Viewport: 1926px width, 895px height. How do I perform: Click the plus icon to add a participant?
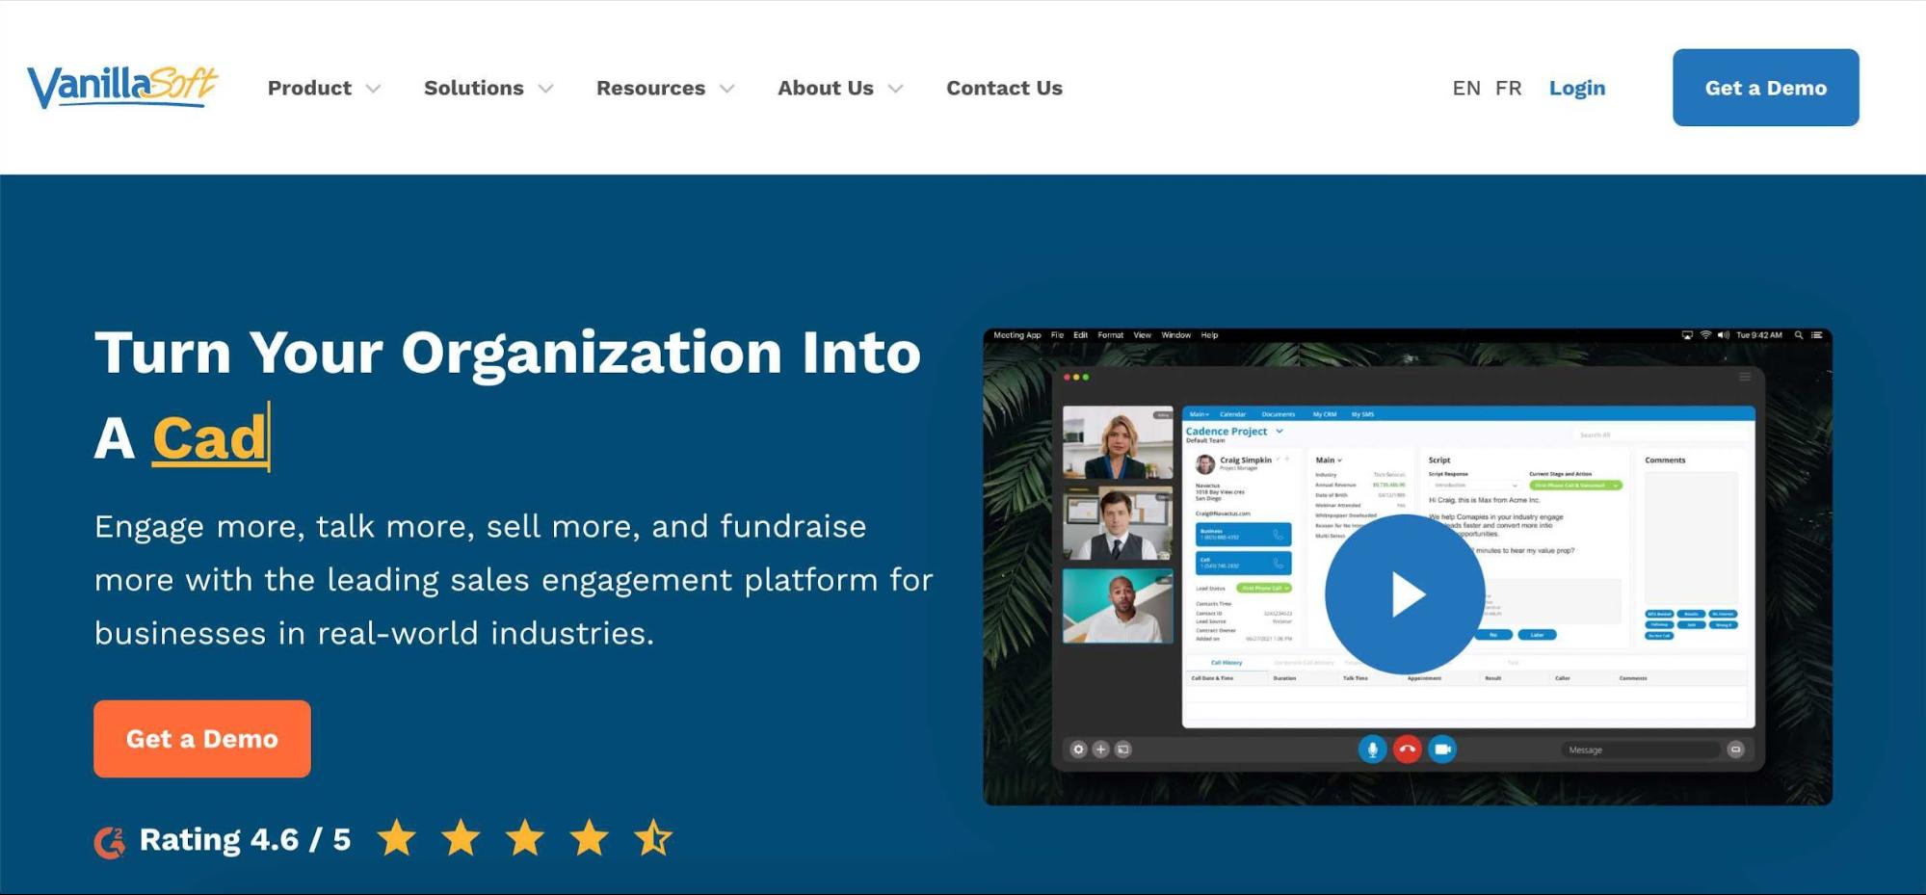coord(1100,750)
